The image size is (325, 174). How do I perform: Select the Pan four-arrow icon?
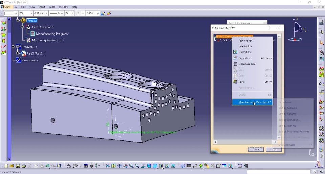pyautogui.click(x=120, y=166)
